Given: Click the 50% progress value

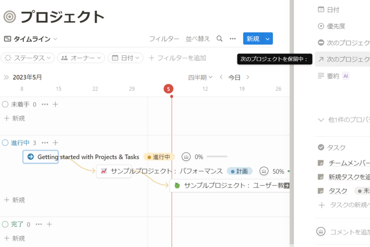Looking at the screenshot, I should [x=278, y=172].
